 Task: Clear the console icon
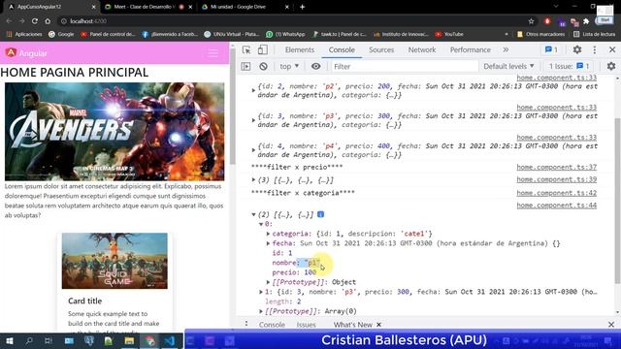coord(263,66)
